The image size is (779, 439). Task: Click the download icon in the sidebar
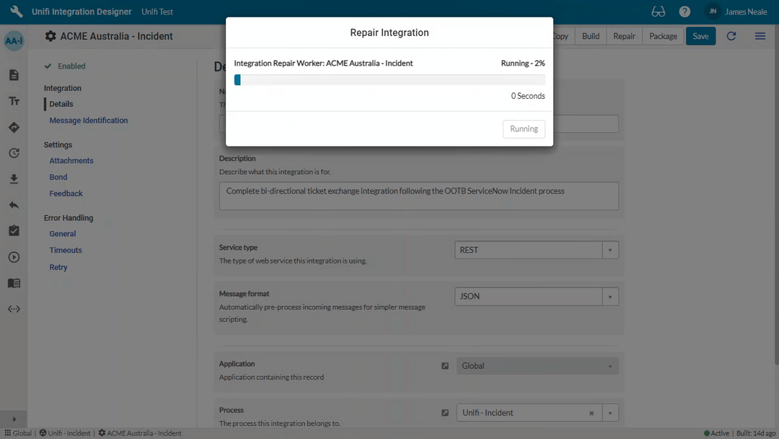13,178
